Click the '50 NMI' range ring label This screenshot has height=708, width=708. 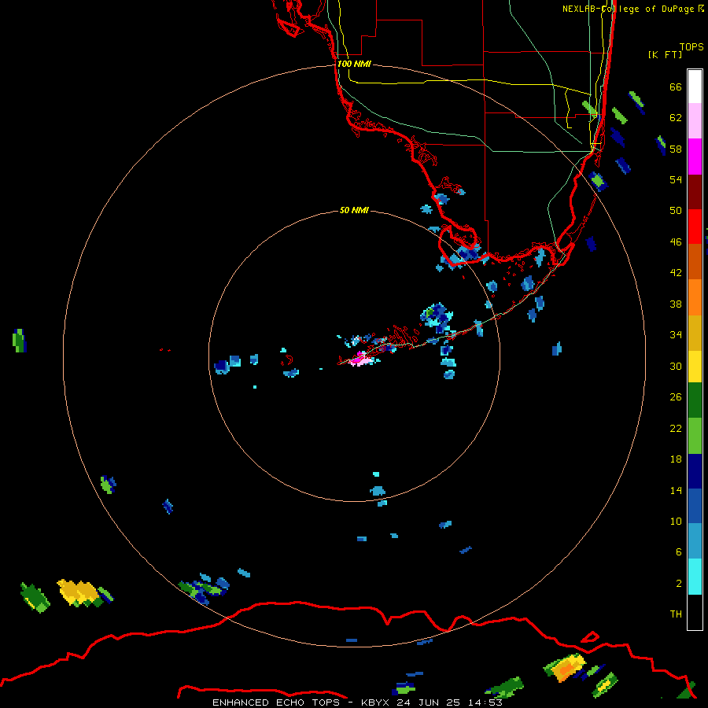click(354, 210)
